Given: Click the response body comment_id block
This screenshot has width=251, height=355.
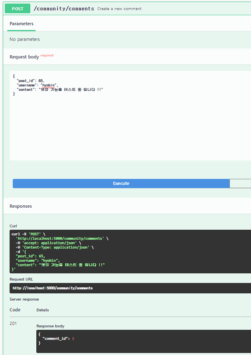Looking at the screenshot, I should [x=144, y=341].
